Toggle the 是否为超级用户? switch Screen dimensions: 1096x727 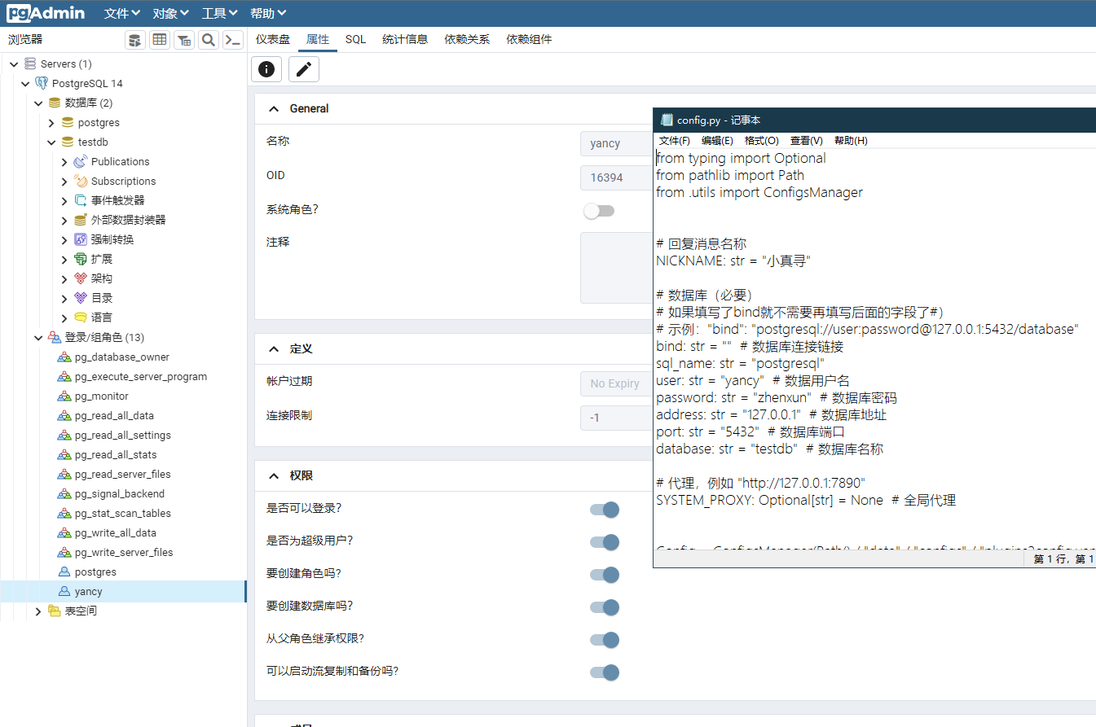click(x=605, y=542)
